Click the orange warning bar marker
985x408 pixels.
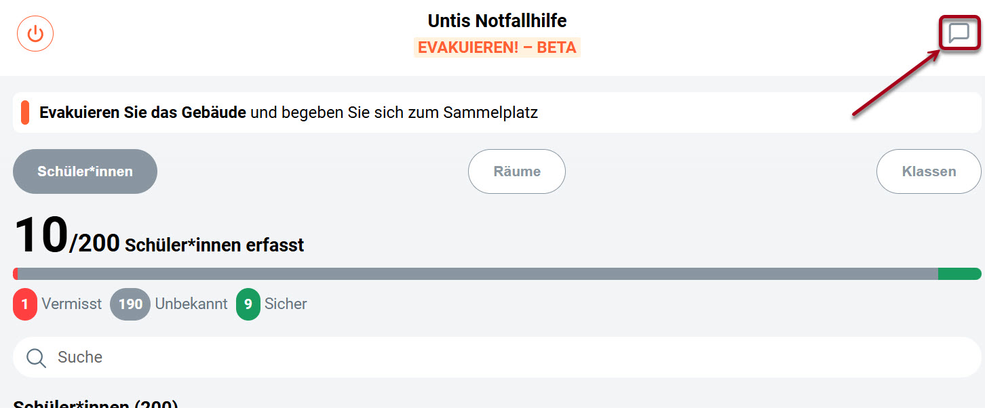pos(25,112)
